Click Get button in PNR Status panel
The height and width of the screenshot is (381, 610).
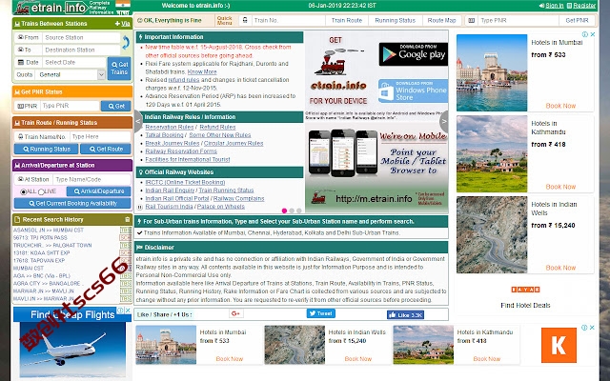[x=116, y=106]
